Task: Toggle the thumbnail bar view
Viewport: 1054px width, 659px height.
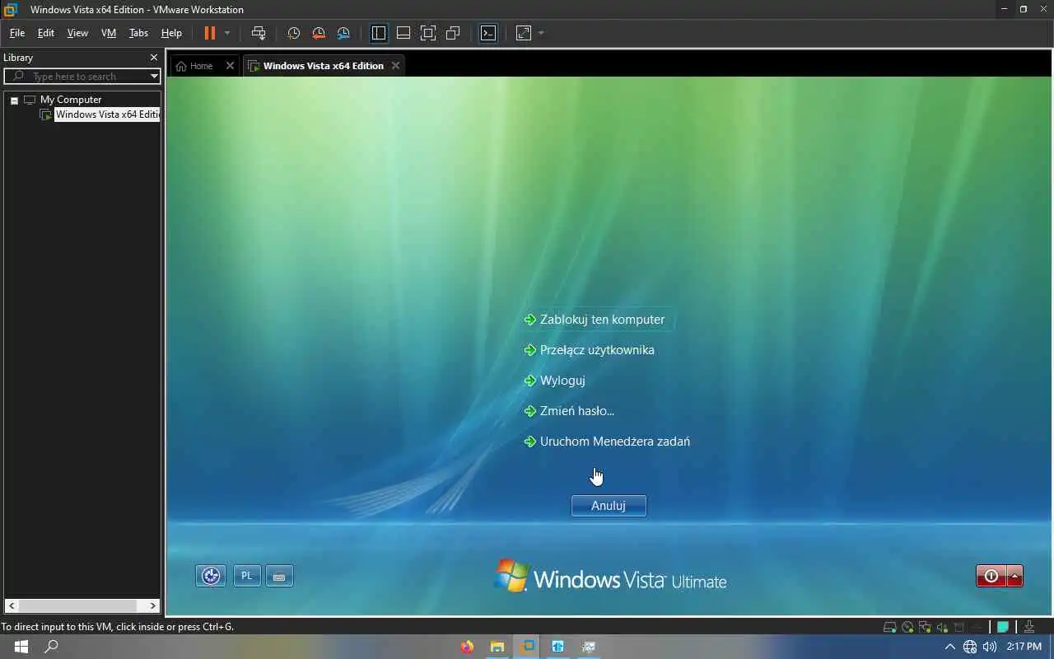Action: click(x=403, y=33)
